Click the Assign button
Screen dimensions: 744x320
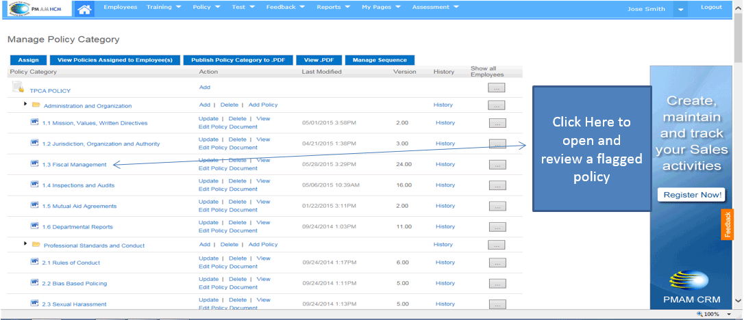[28, 60]
